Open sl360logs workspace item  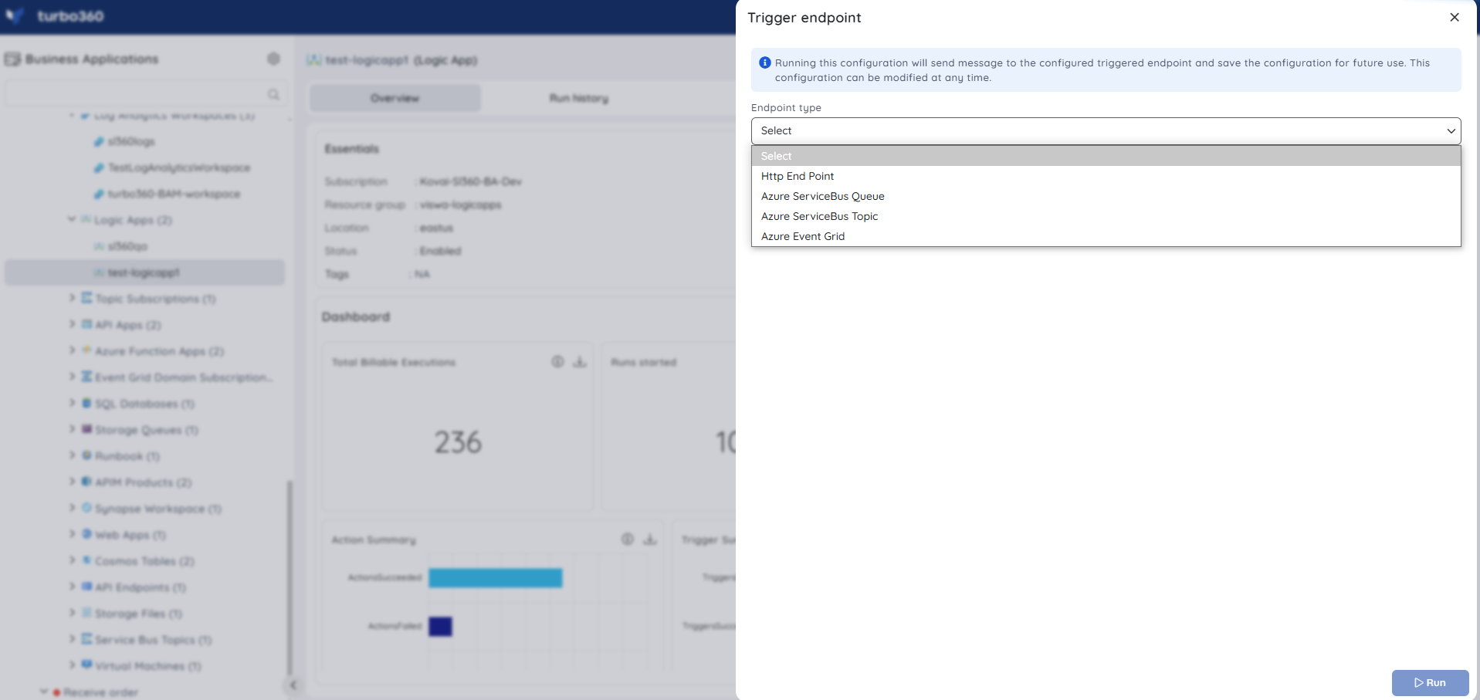pos(131,141)
